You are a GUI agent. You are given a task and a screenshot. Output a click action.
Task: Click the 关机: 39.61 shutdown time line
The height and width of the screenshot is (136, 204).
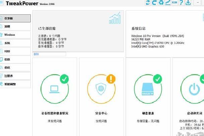point(194,125)
